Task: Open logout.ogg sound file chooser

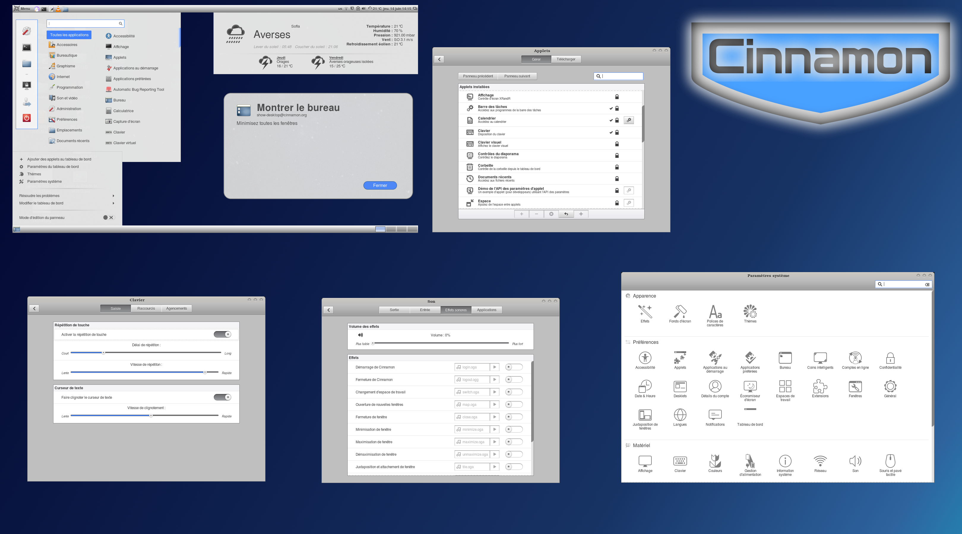Action: tap(472, 379)
